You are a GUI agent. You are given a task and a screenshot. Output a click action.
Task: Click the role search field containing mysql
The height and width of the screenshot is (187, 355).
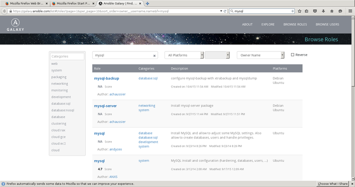125,55
